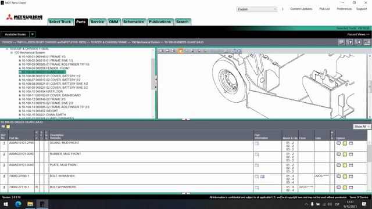Open Preferences link

tap(344, 9)
